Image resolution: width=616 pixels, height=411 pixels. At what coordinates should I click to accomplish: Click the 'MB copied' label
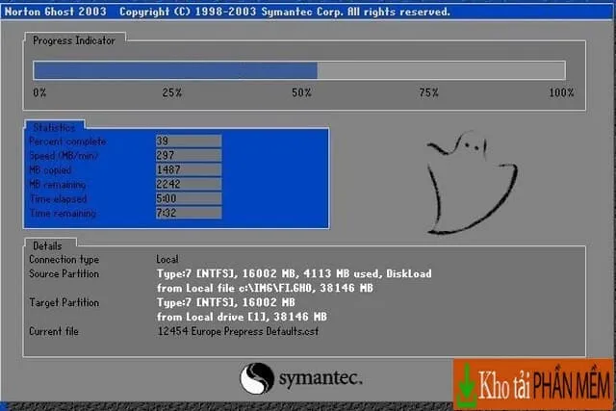[50, 170]
